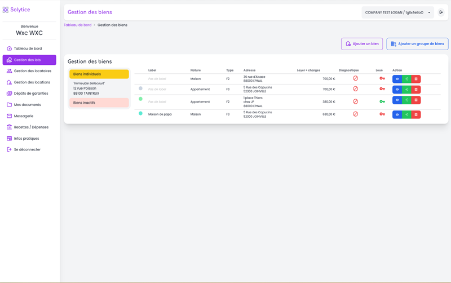Click the red key icon for 36 rue d'Alsace
451x283 pixels.
click(382, 79)
